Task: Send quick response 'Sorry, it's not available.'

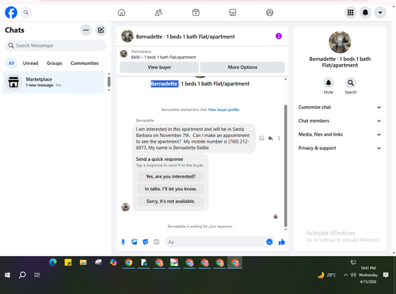Action: tap(170, 201)
